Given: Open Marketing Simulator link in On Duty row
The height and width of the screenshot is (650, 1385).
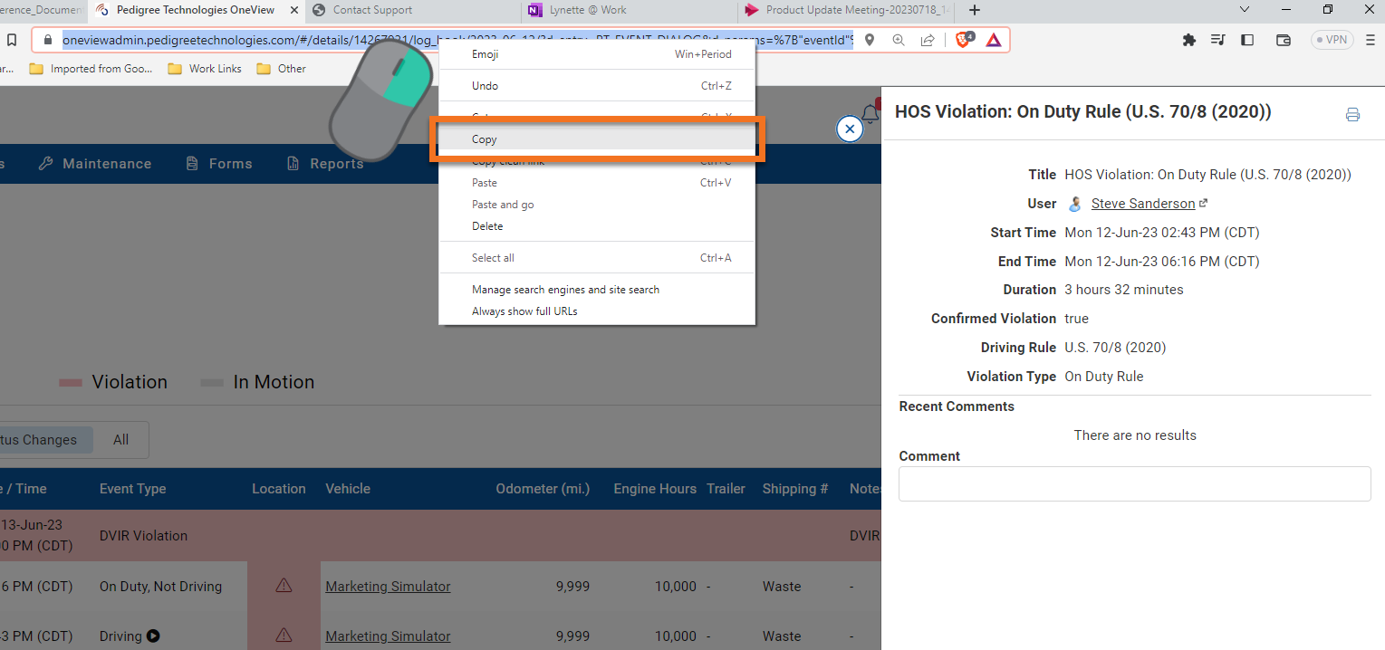Looking at the screenshot, I should click(388, 587).
